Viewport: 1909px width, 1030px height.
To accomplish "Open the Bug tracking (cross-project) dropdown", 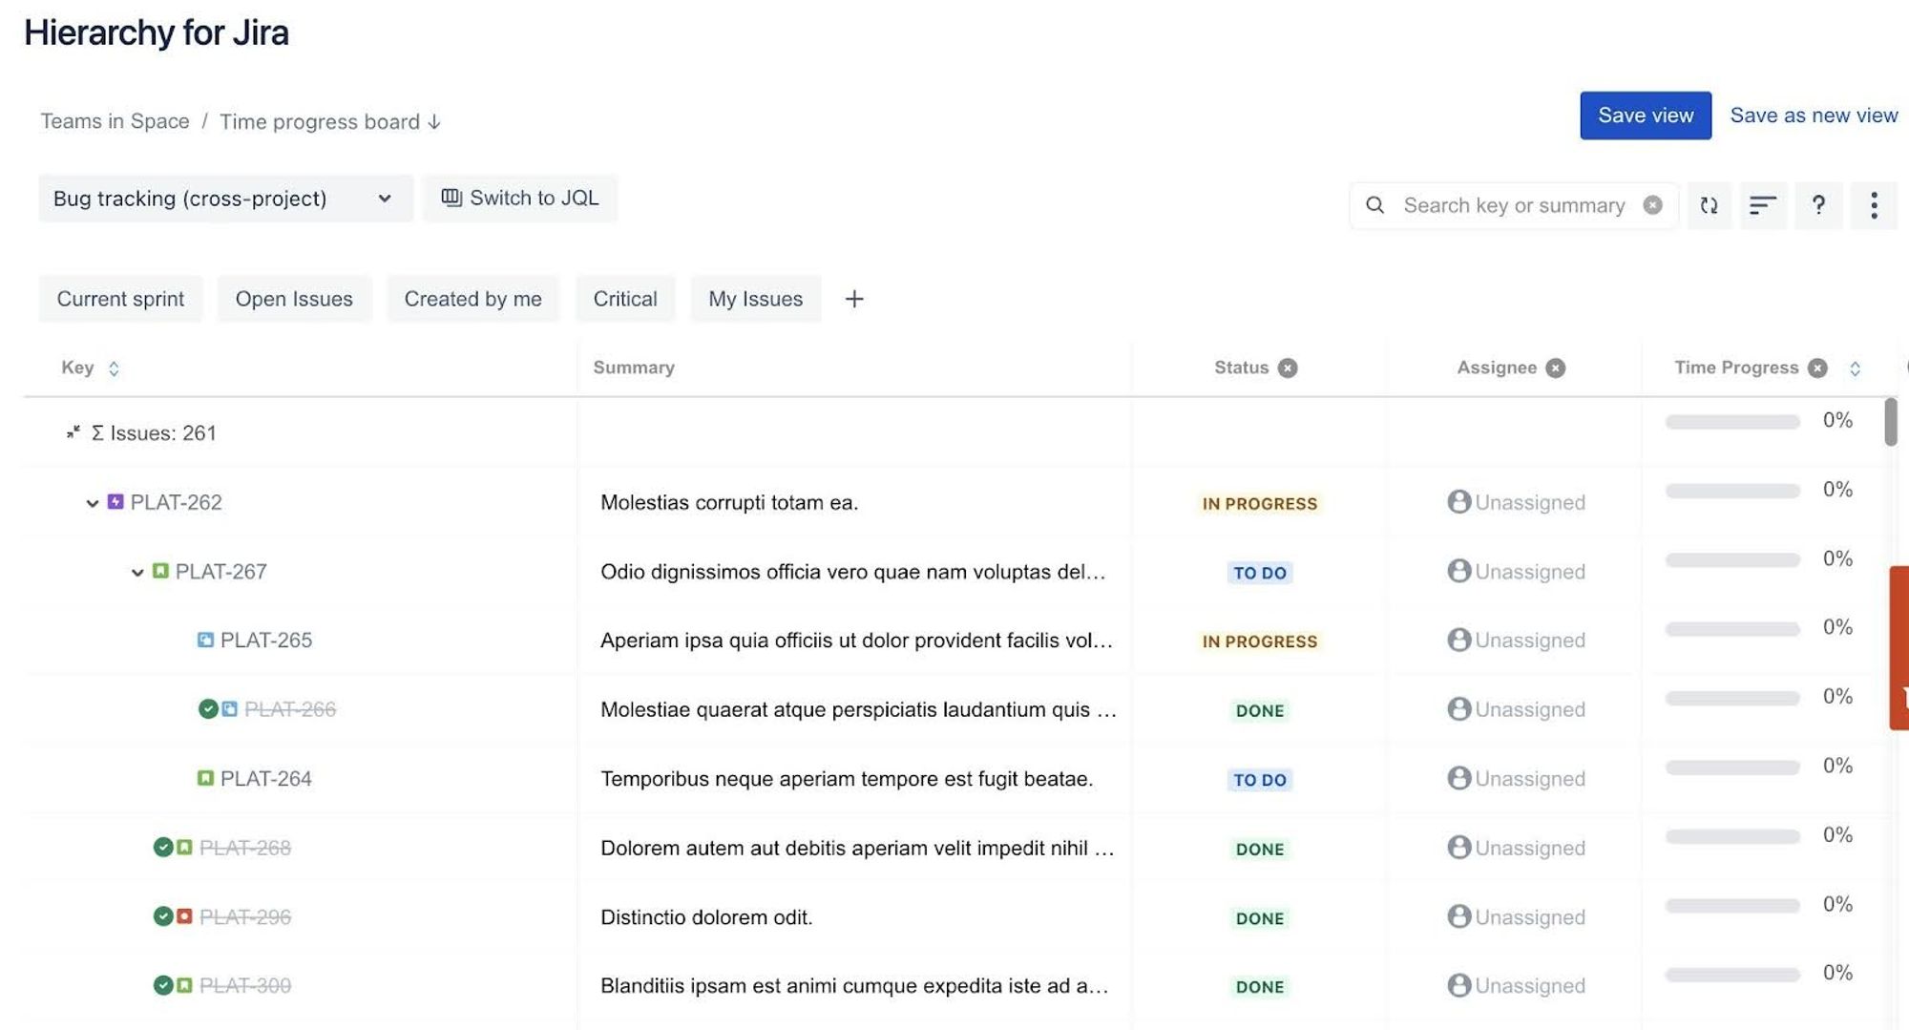I will point(225,199).
